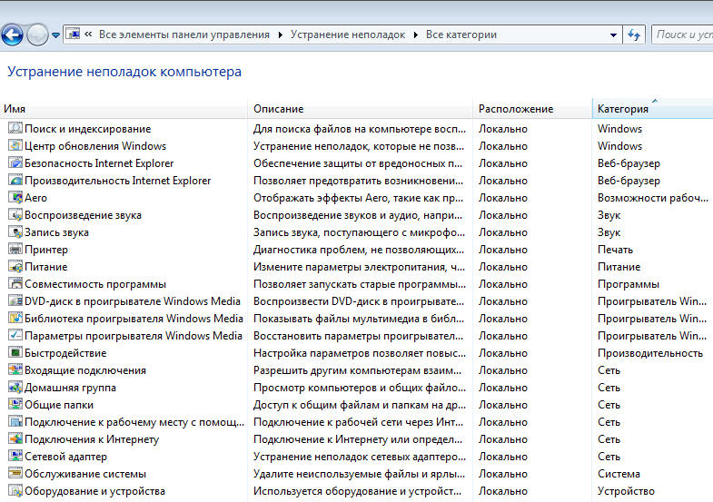The image size is (713, 502).
Task: Click icon of 'Запись звука'
Action: pos(15,232)
